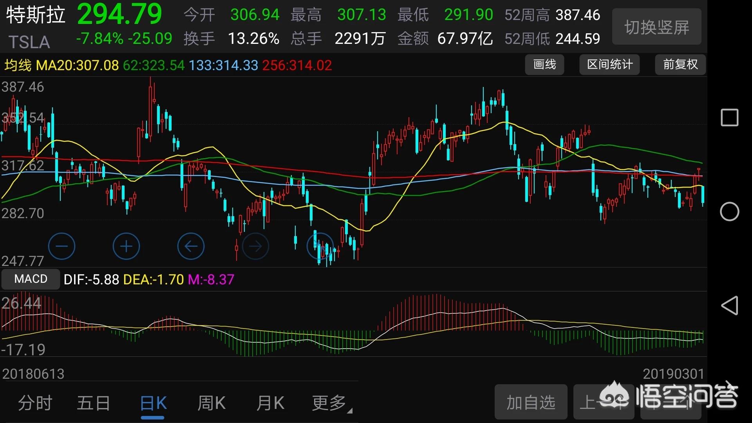
Task: Toggle the 前复权 price adjustment option
Action: click(680, 65)
